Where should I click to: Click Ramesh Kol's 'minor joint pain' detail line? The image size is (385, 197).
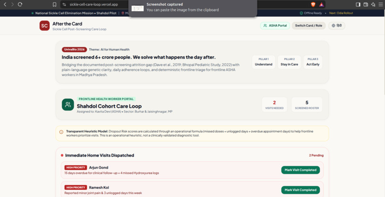point(103,193)
